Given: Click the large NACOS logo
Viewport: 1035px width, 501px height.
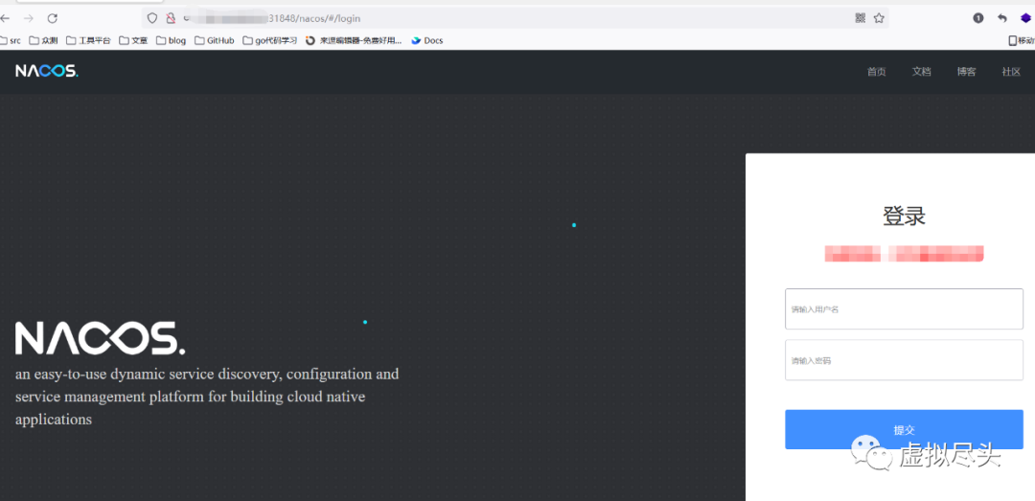Looking at the screenshot, I should point(101,338).
